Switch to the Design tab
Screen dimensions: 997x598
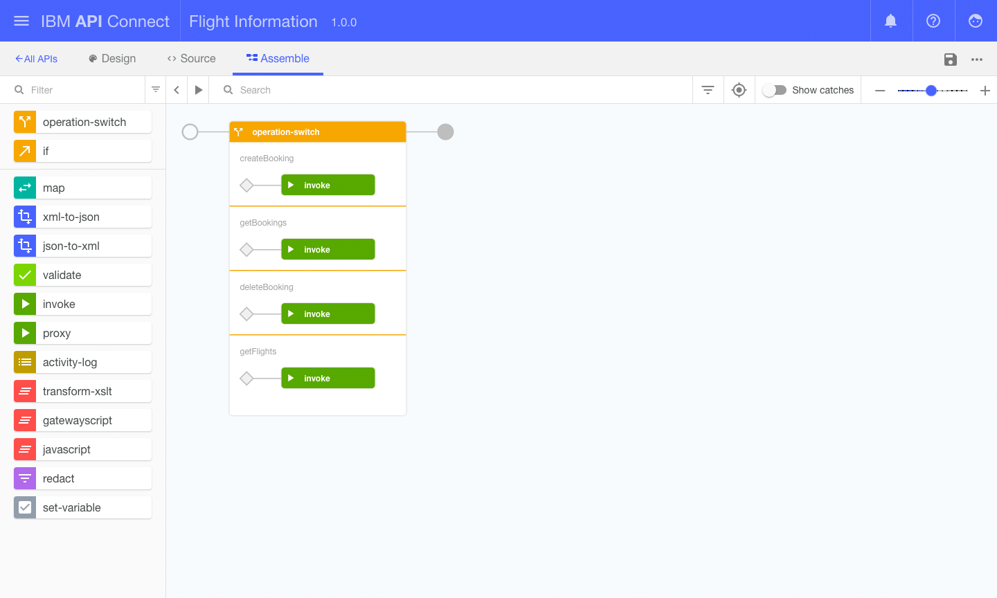pyautogui.click(x=112, y=59)
